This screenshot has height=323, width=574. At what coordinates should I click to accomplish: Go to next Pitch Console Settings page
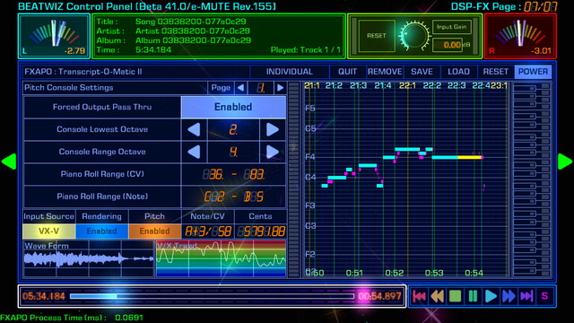click(280, 88)
